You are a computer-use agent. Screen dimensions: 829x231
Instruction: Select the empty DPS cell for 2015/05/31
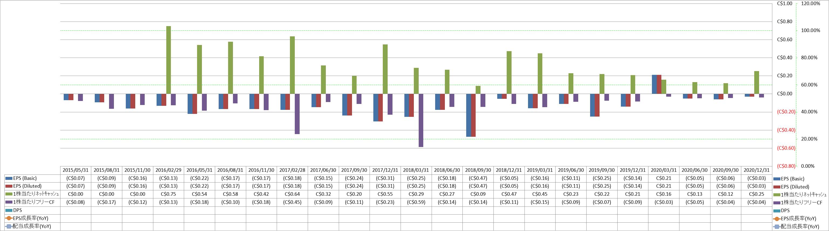(76, 210)
